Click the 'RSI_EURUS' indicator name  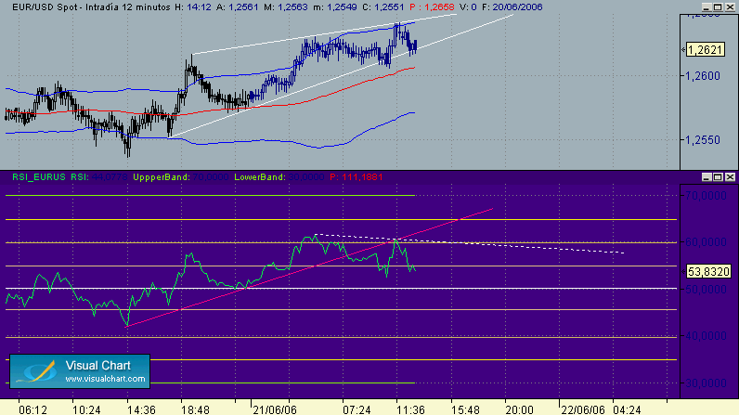39,177
